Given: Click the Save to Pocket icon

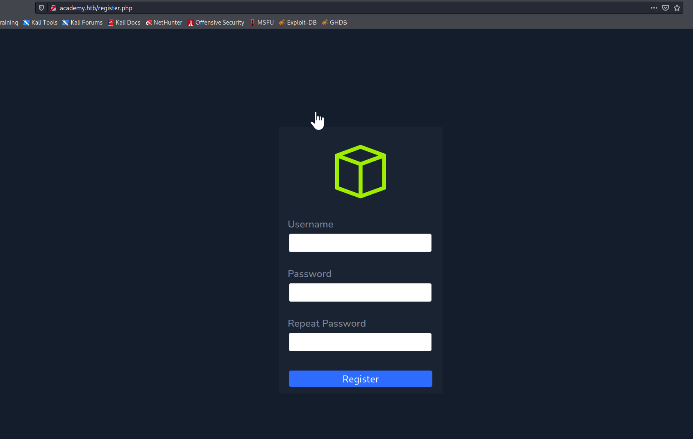Looking at the screenshot, I should coord(666,8).
